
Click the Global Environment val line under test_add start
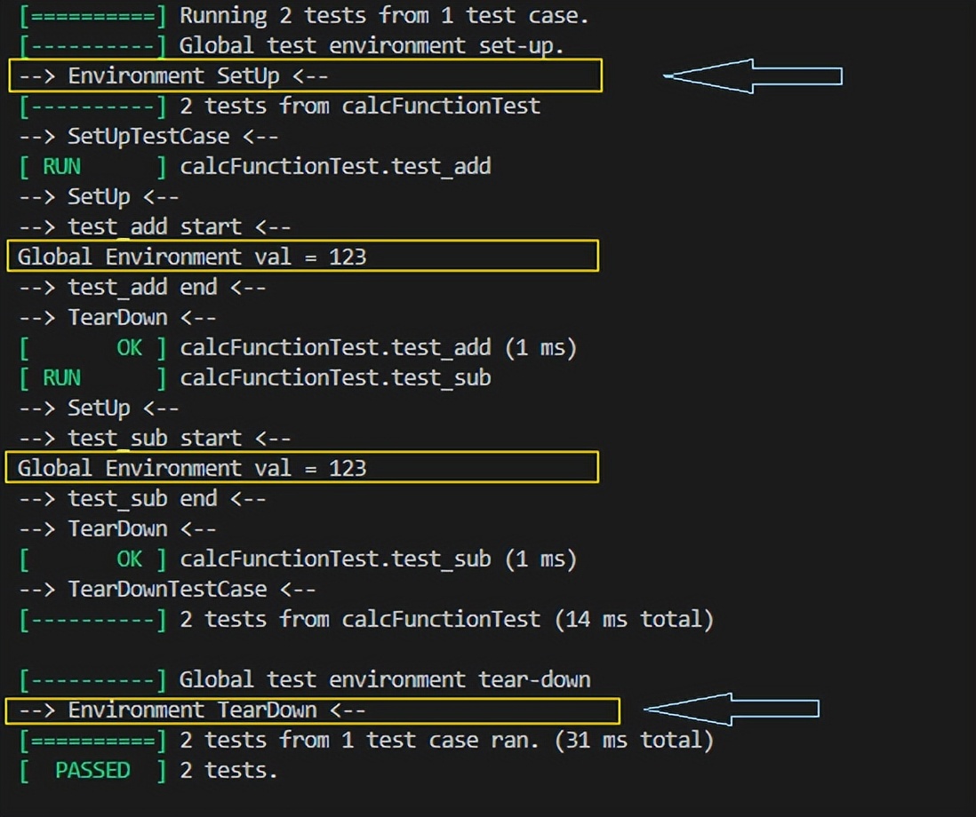click(x=192, y=258)
